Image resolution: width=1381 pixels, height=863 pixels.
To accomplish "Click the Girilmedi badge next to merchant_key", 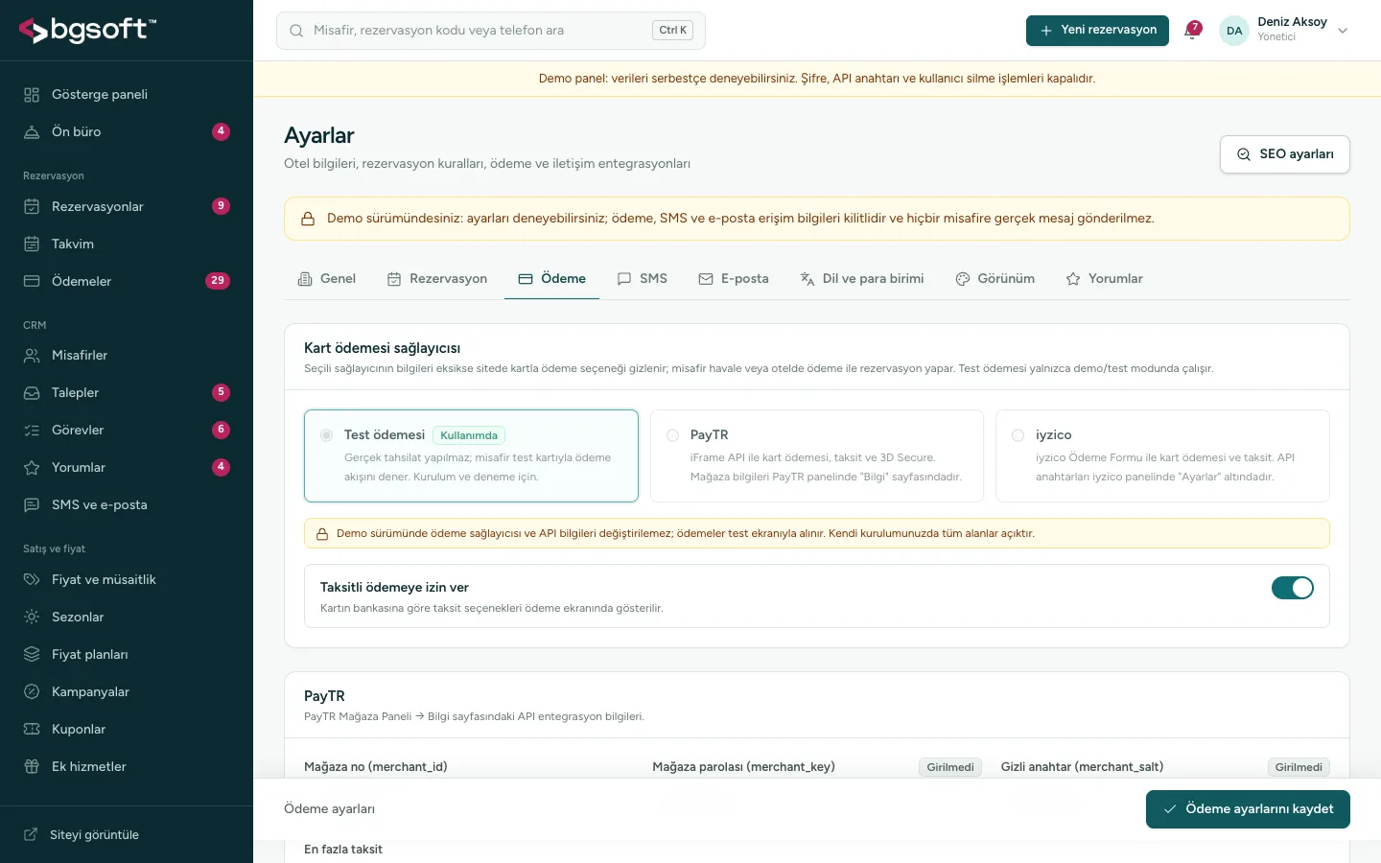I will [950, 767].
